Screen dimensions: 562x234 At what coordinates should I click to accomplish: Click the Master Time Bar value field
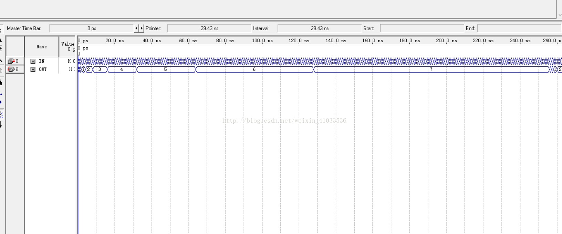(x=92, y=29)
